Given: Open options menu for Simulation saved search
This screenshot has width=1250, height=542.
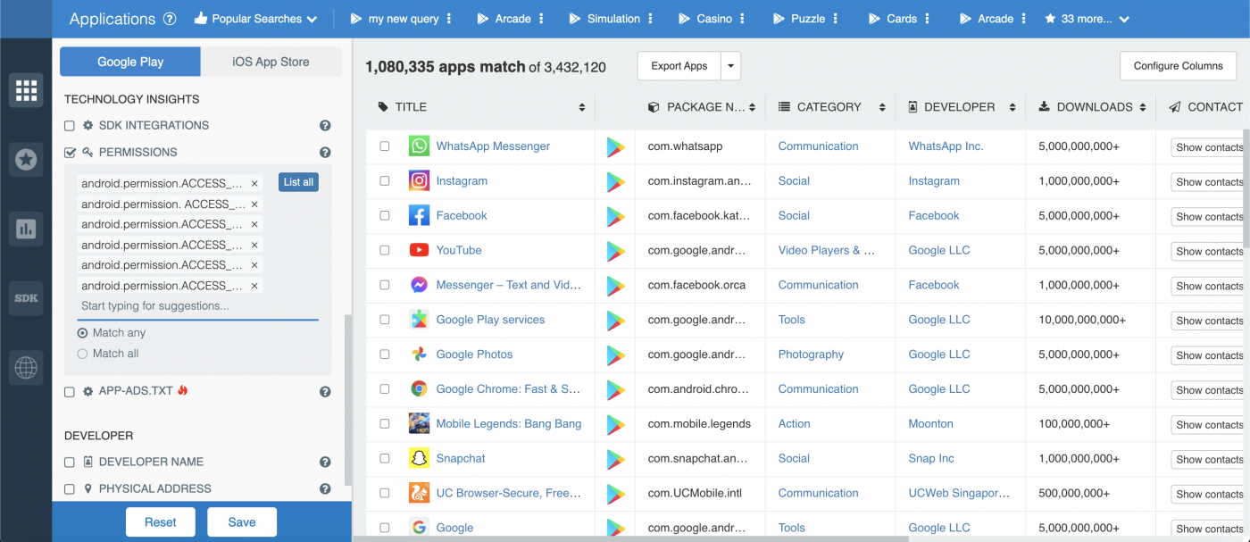Looking at the screenshot, I should [x=651, y=19].
